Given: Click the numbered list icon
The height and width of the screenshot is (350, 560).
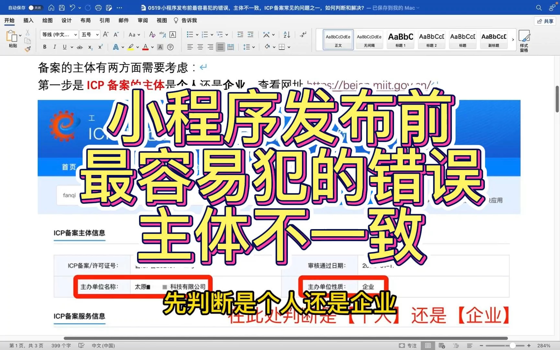Looking at the screenshot, I should [204, 34].
